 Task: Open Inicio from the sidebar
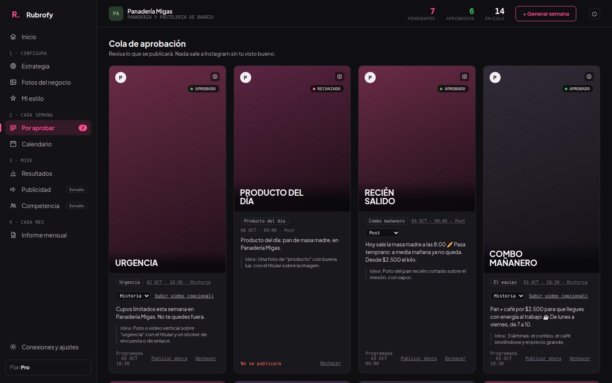pos(48,37)
